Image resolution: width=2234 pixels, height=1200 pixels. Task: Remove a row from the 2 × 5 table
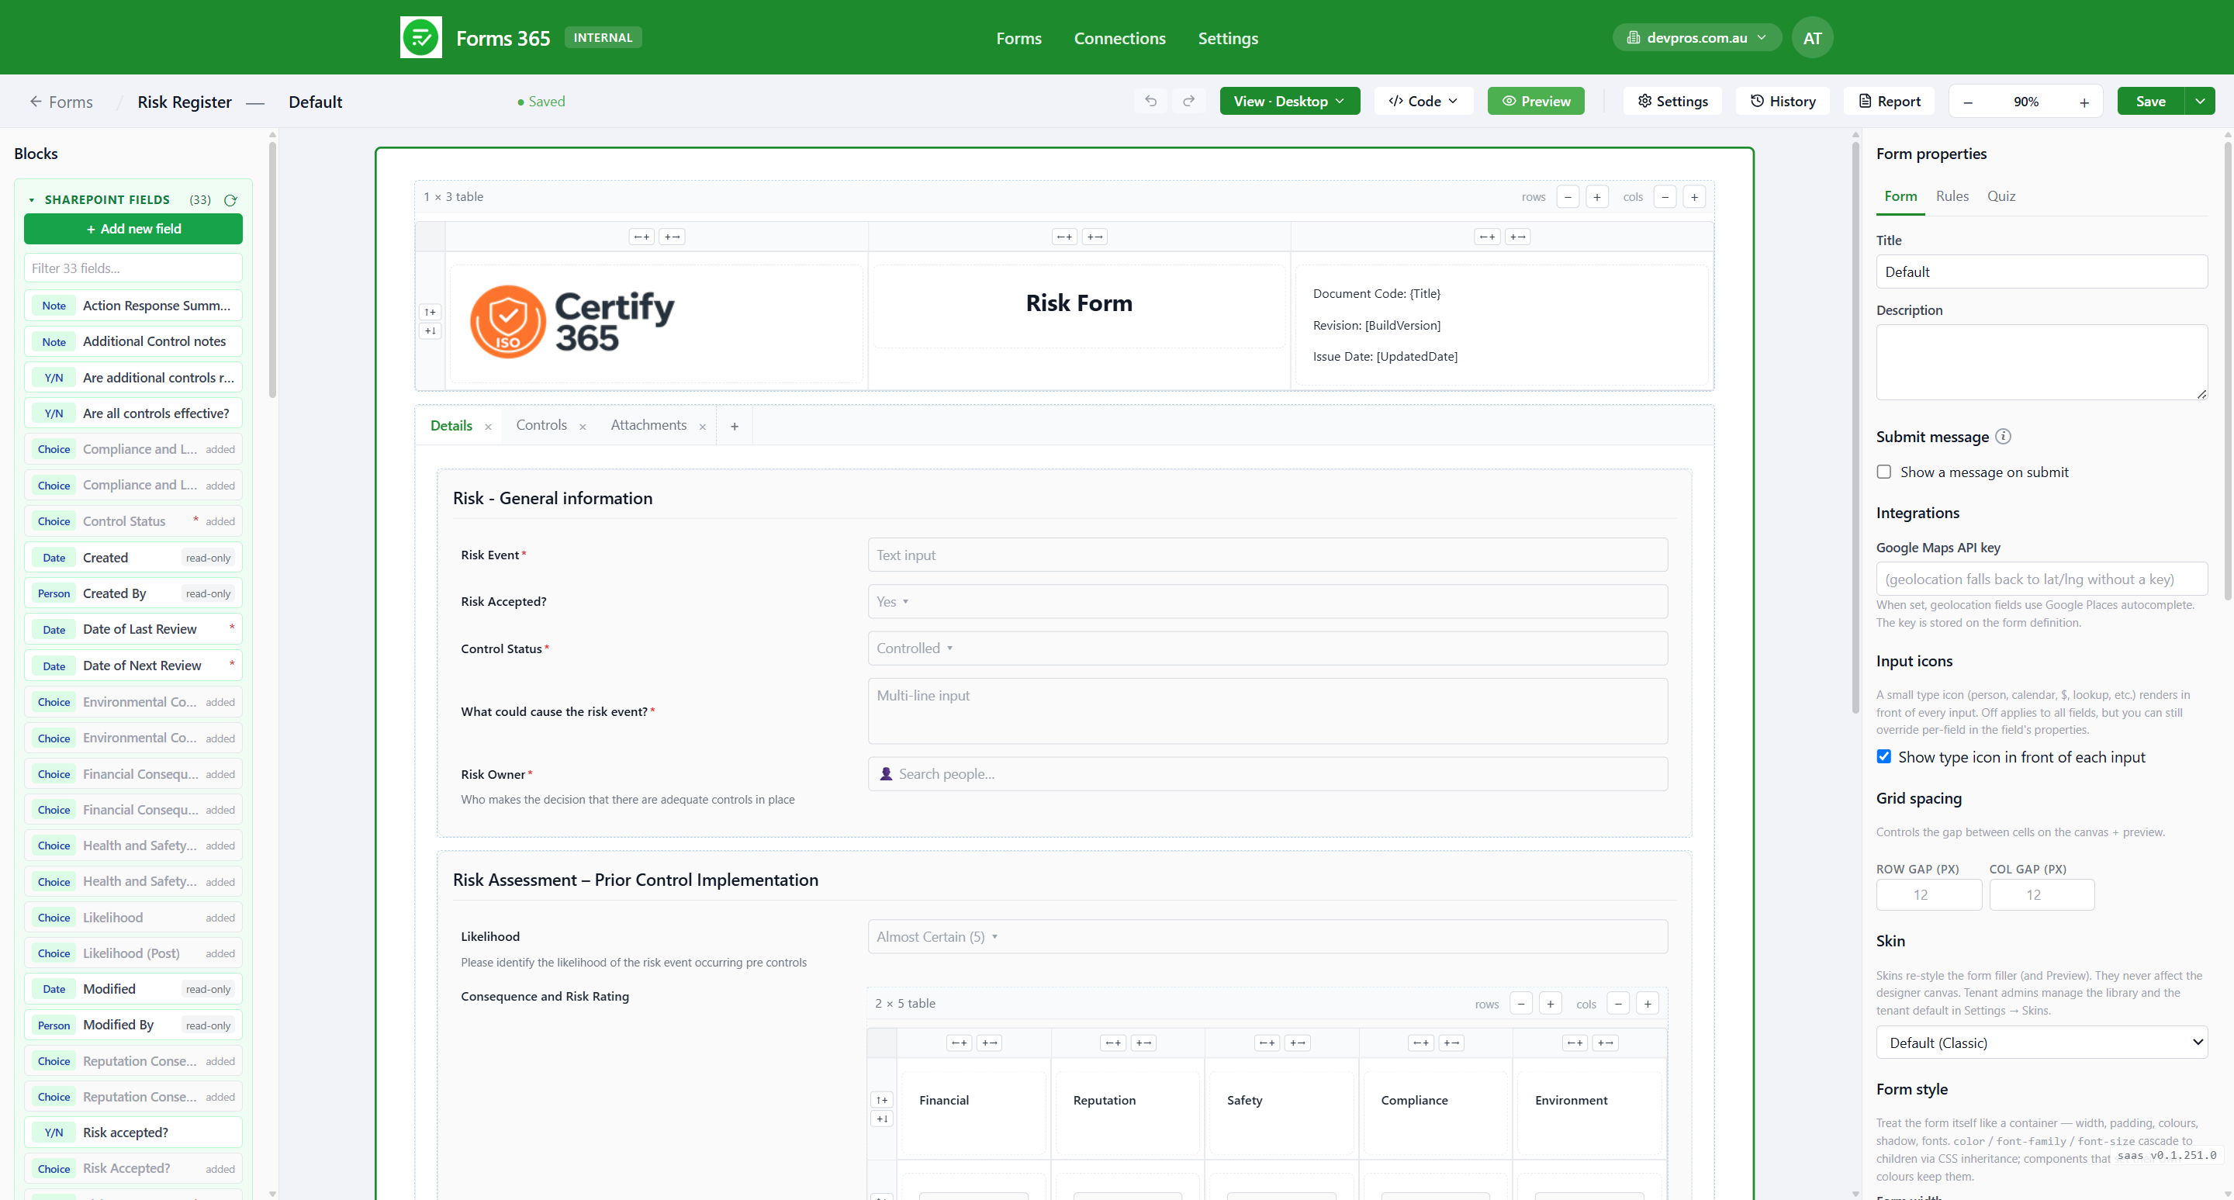(x=1521, y=1004)
